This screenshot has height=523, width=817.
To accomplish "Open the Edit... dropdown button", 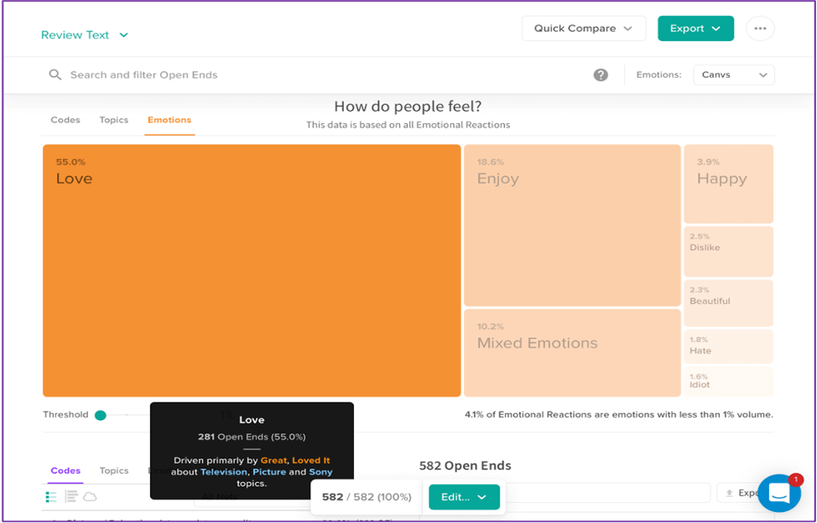I will (x=464, y=497).
